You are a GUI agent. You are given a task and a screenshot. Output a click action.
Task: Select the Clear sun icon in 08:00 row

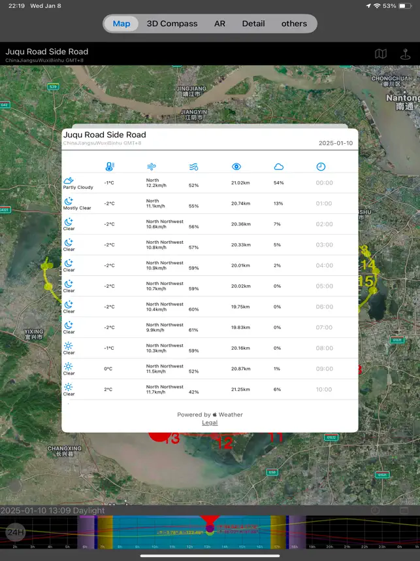69,346
